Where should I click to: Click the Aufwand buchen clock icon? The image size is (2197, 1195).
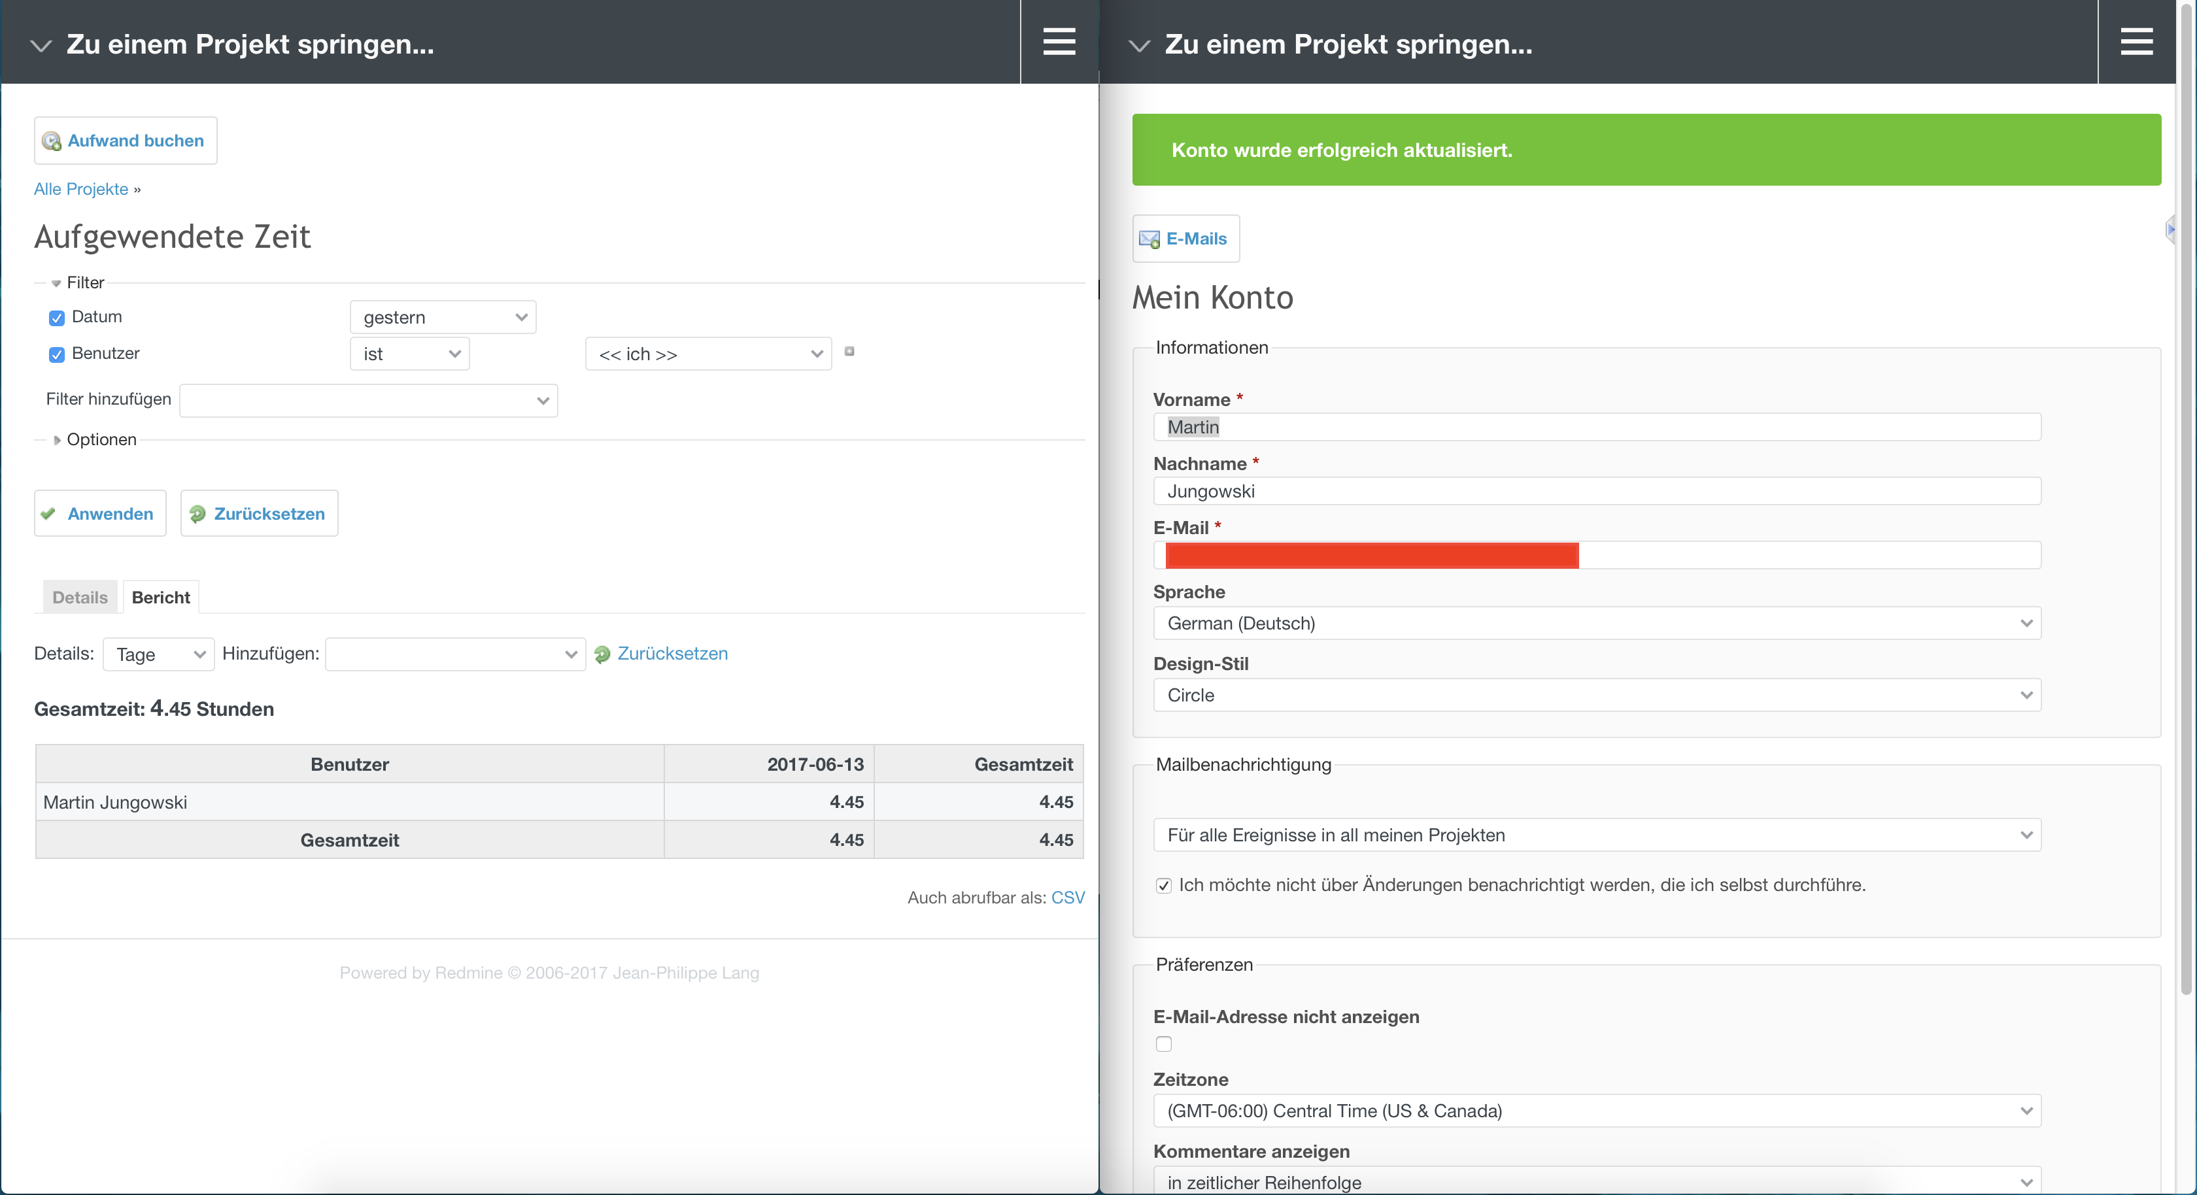[51, 141]
